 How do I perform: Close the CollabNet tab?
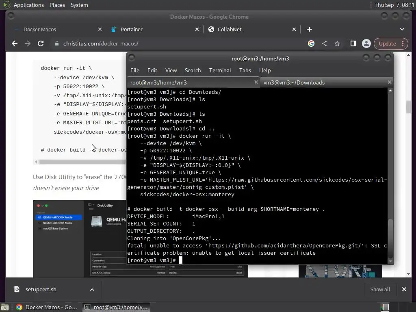pos(294,29)
